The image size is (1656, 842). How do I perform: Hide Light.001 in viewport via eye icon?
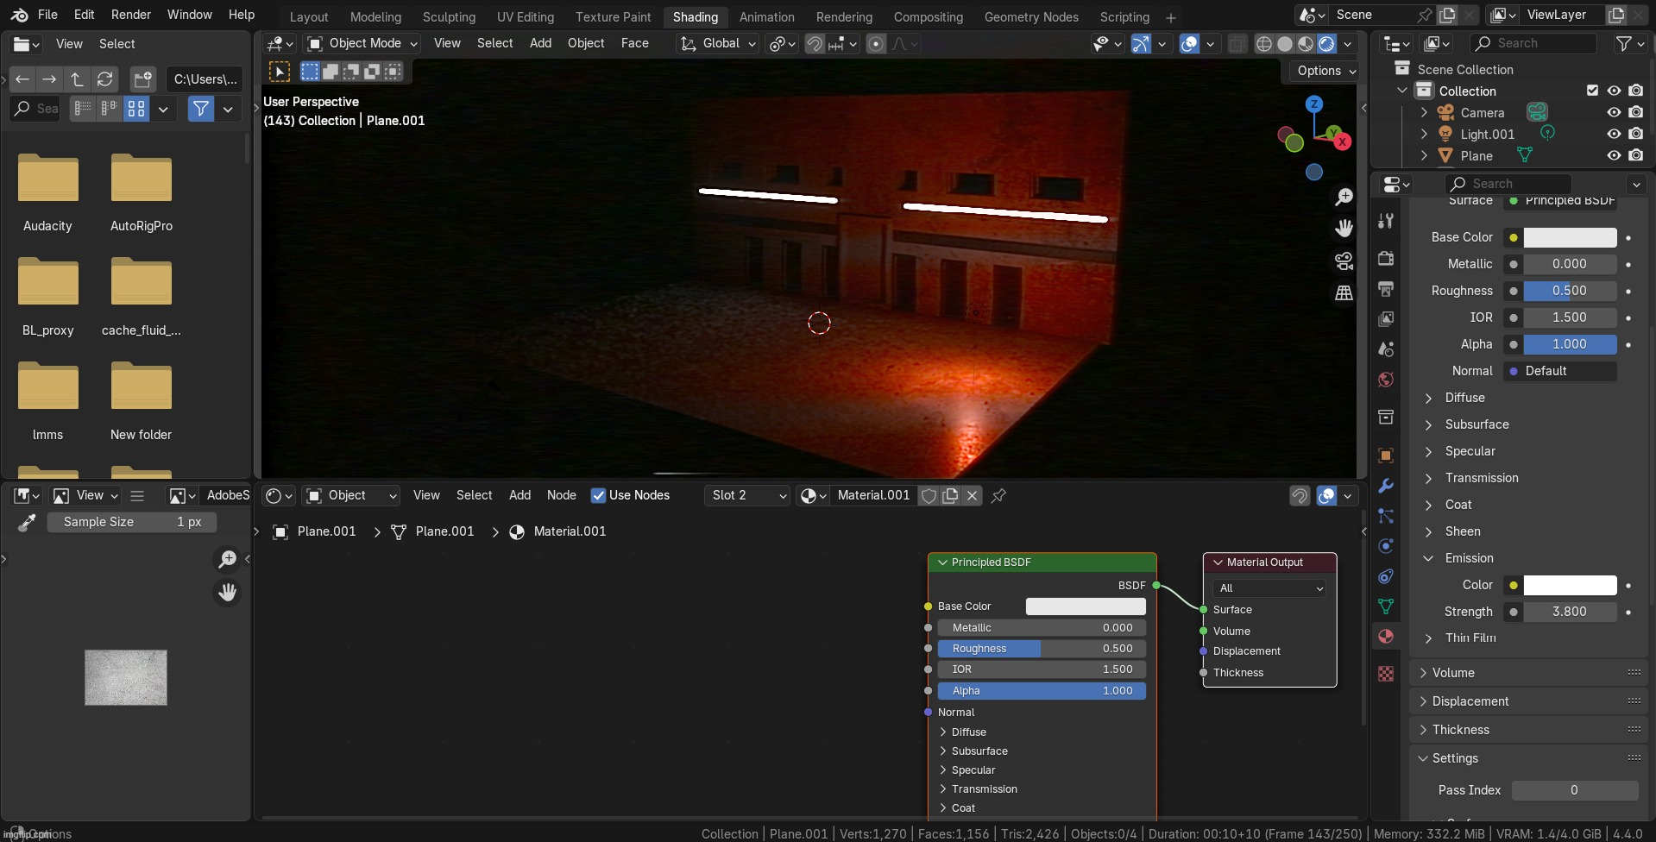coord(1614,134)
